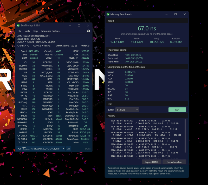Select the 18:54:09 history entry

144,146
